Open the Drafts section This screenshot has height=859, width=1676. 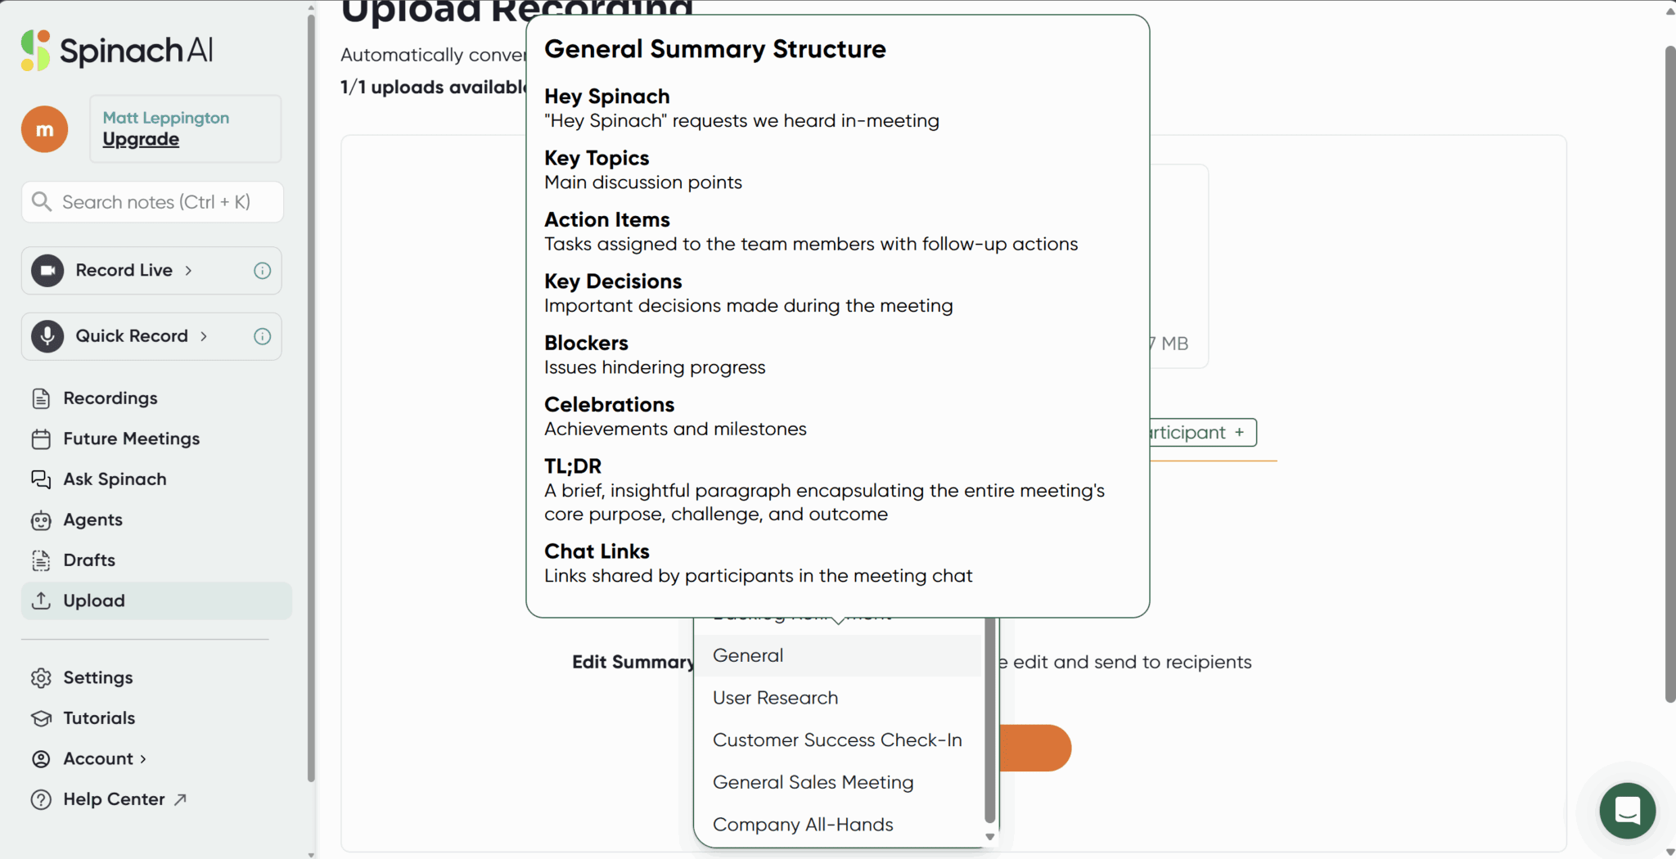[88, 560]
